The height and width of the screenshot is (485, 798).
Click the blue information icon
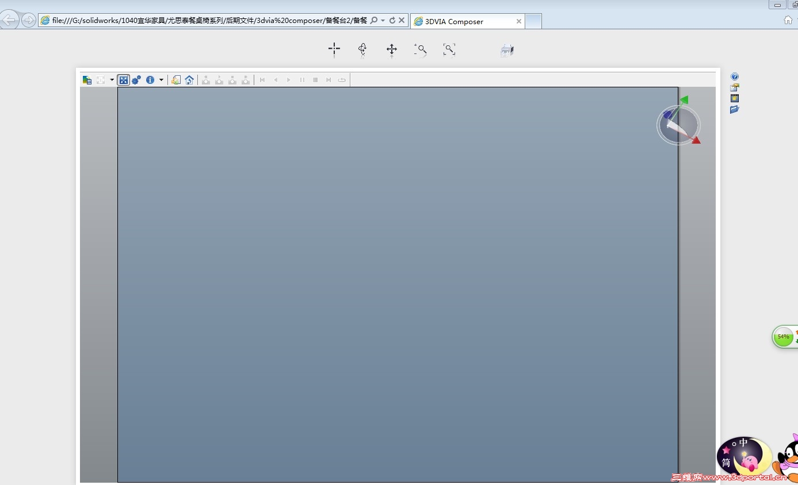pyautogui.click(x=150, y=80)
